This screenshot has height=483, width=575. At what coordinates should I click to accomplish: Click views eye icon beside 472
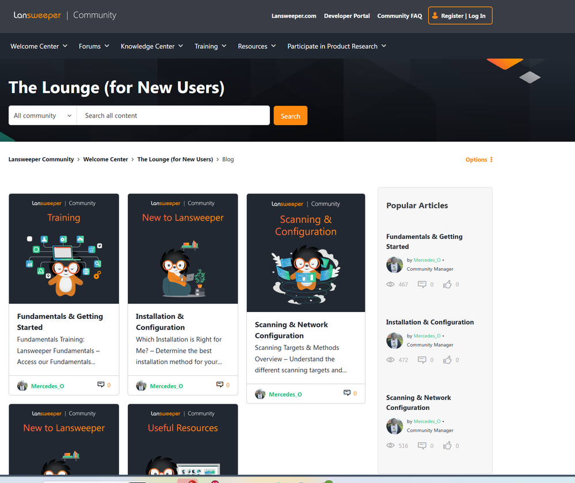pos(391,360)
